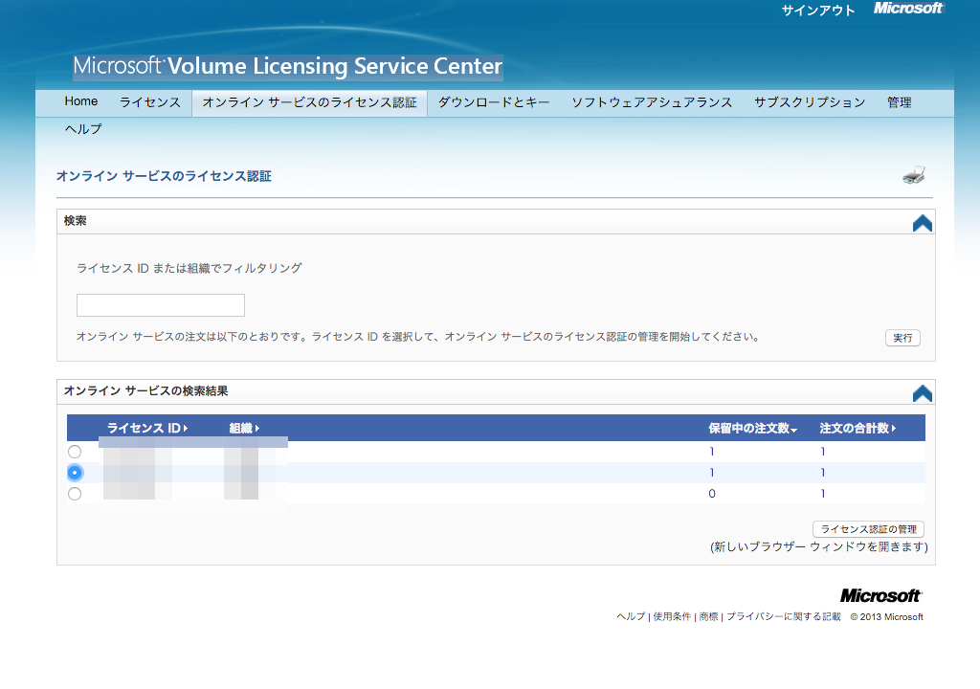Click the ライセンス認証の管理 button
This screenshot has height=689, width=980.
(868, 529)
